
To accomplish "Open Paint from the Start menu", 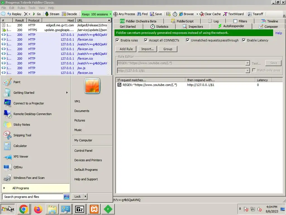I will [36, 82].
